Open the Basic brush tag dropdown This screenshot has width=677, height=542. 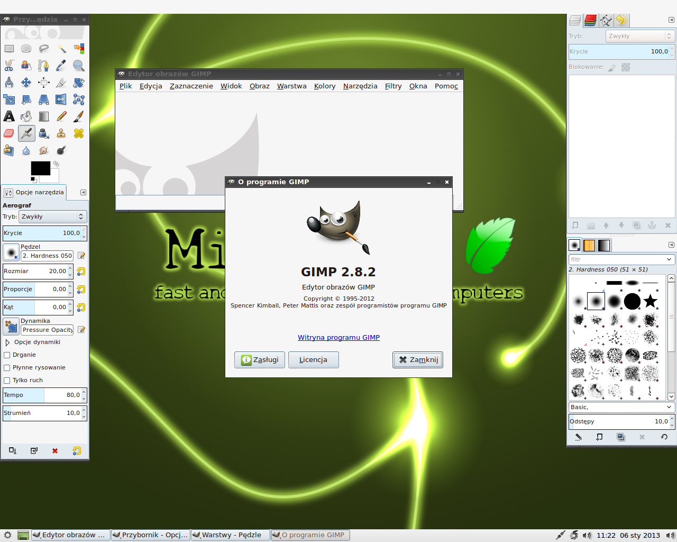click(621, 407)
